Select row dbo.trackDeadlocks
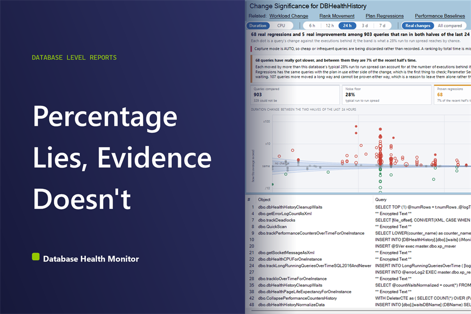471x314 pixels. click(359, 220)
